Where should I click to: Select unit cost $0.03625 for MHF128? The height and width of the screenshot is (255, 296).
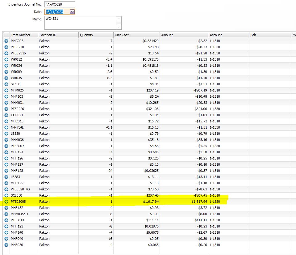coord(136,171)
